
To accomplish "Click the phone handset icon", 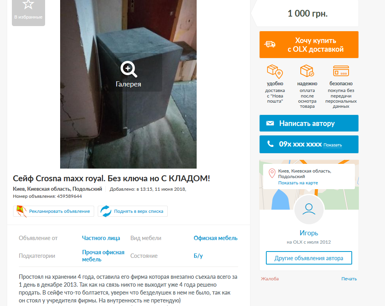I will [x=270, y=144].
